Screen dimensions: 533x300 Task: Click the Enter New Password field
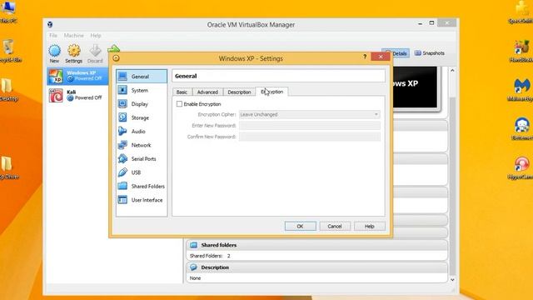click(309, 126)
